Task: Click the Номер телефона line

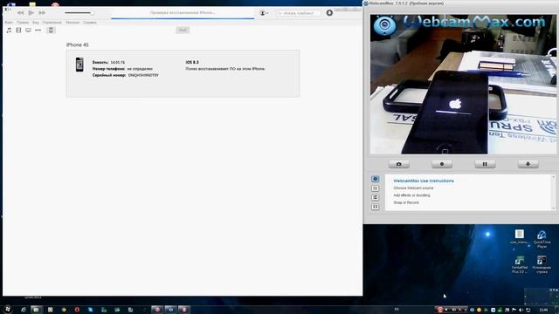Action: (122, 69)
